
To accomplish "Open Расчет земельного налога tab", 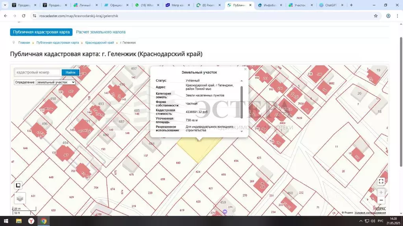I will click(x=101, y=32).
